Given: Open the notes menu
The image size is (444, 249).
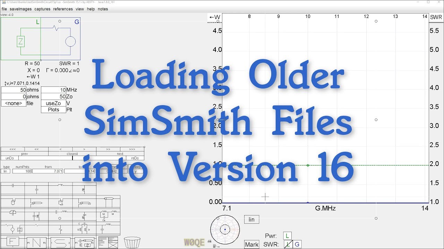Looking at the screenshot, I should point(103,9).
